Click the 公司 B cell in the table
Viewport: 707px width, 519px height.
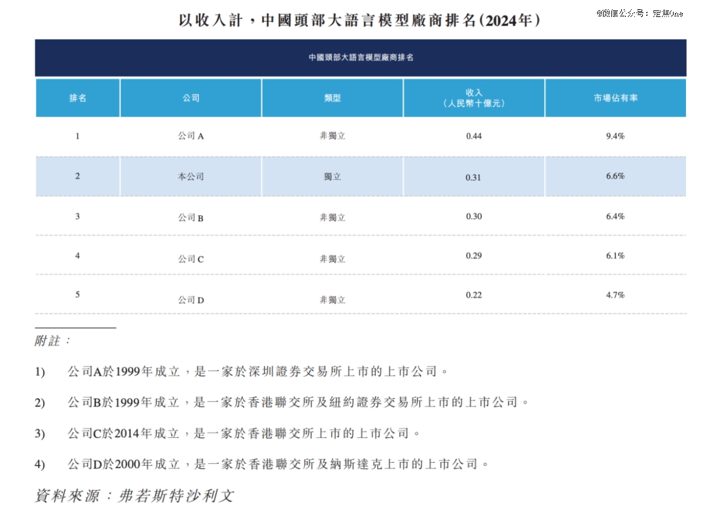click(190, 217)
